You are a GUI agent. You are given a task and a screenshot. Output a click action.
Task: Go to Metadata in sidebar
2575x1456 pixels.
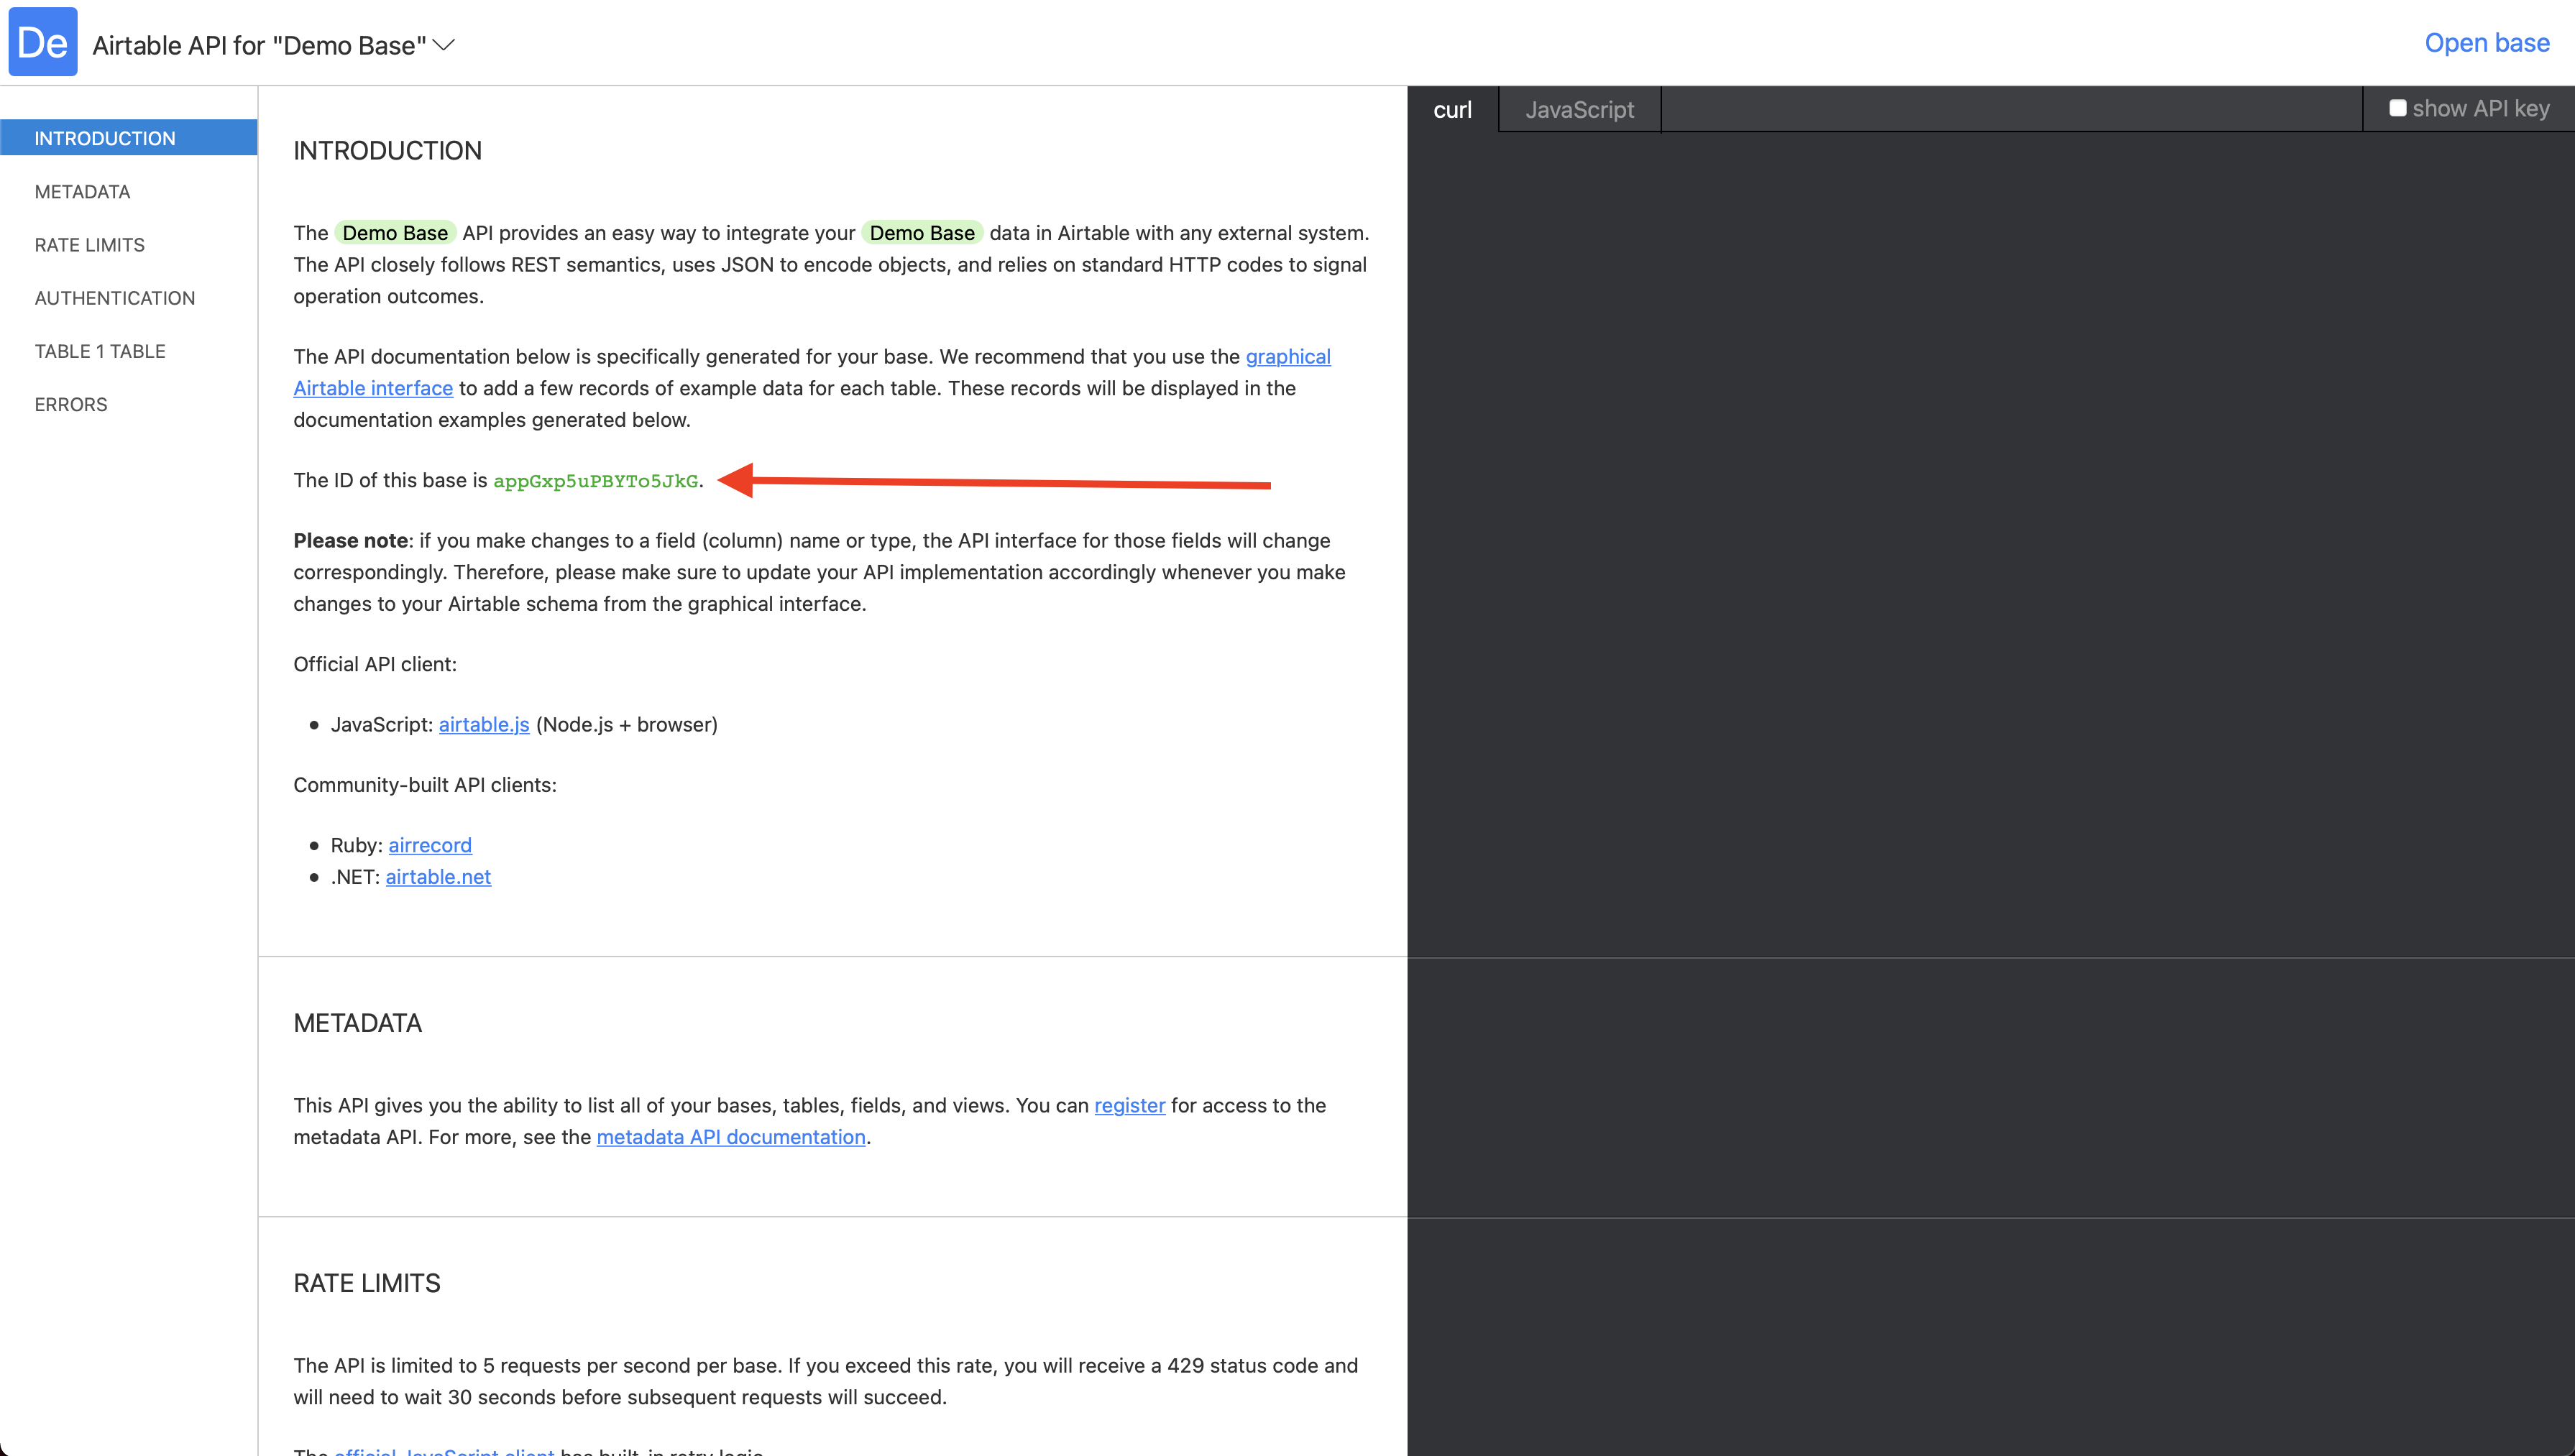(82, 191)
